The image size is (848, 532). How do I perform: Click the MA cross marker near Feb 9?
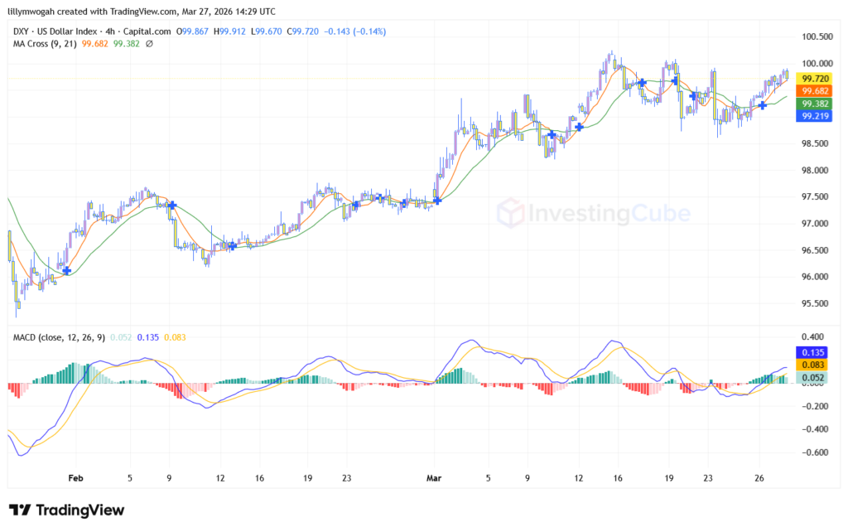pyautogui.click(x=173, y=205)
